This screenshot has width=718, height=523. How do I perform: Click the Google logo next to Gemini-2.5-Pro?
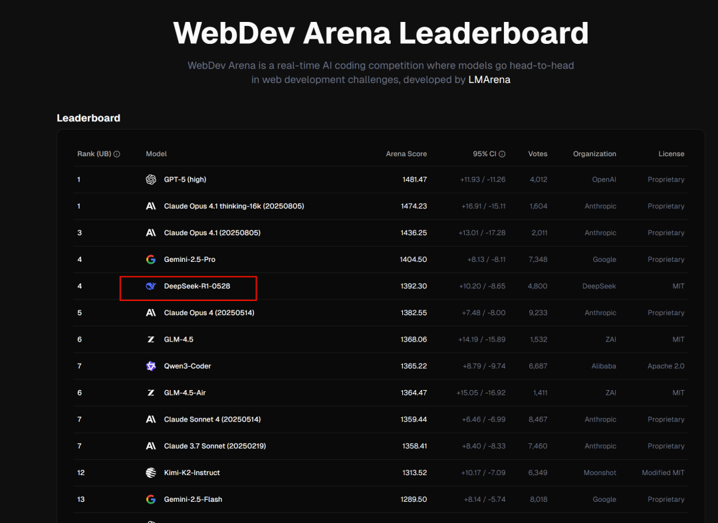151,259
